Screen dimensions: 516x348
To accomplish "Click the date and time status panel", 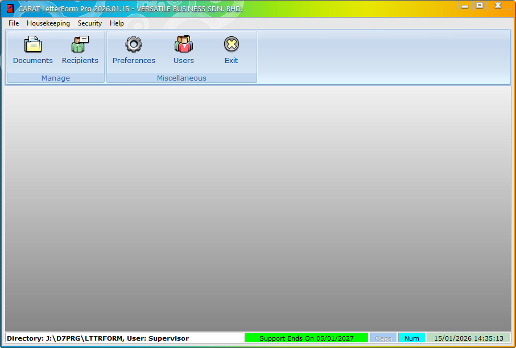I will (x=468, y=338).
